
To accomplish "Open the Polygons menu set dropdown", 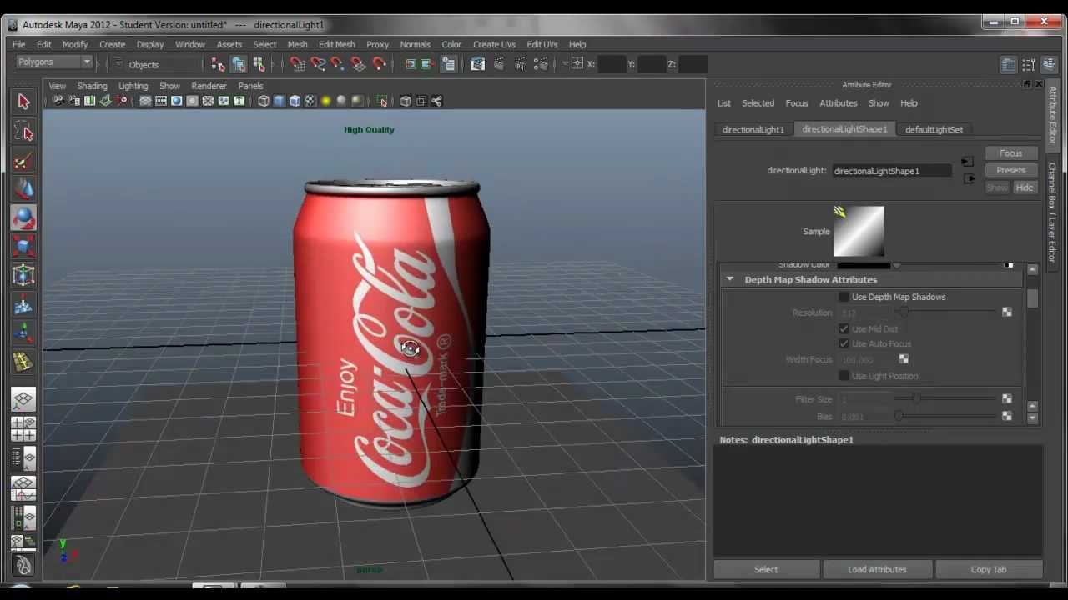I will point(53,62).
